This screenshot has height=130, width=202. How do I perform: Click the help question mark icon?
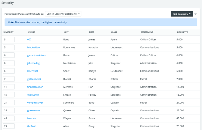[x=195, y=14]
